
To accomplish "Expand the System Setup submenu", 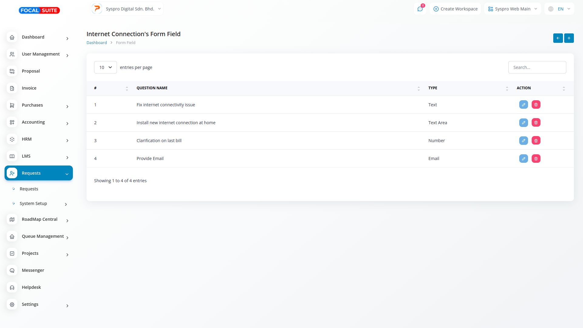I will coord(33,203).
